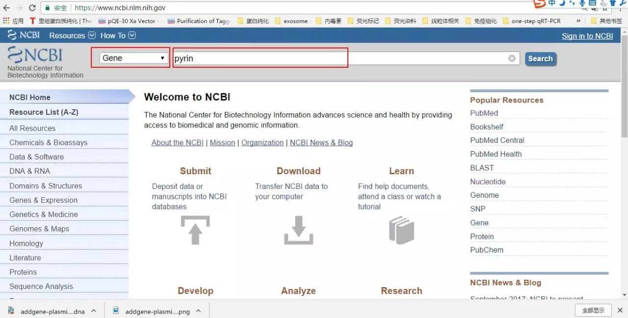
Task: Open the Gene database selector dropdown
Action: [x=133, y=58]
